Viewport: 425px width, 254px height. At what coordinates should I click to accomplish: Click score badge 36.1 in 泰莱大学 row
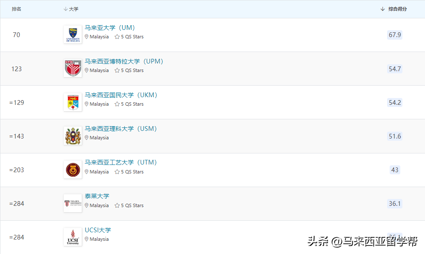tap(395, 204)
